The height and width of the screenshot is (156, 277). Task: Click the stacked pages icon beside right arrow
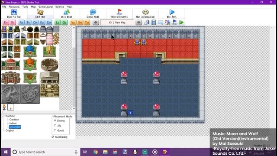coord(147,23)
